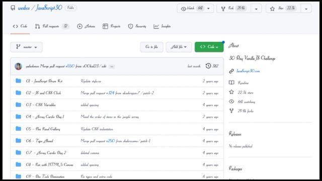Image resolution: width=322 pixels, height=181 pixels.
Task: Click the folder icon for 04 - Array Cardio Day 1
Action: click(x=18, y=116)
